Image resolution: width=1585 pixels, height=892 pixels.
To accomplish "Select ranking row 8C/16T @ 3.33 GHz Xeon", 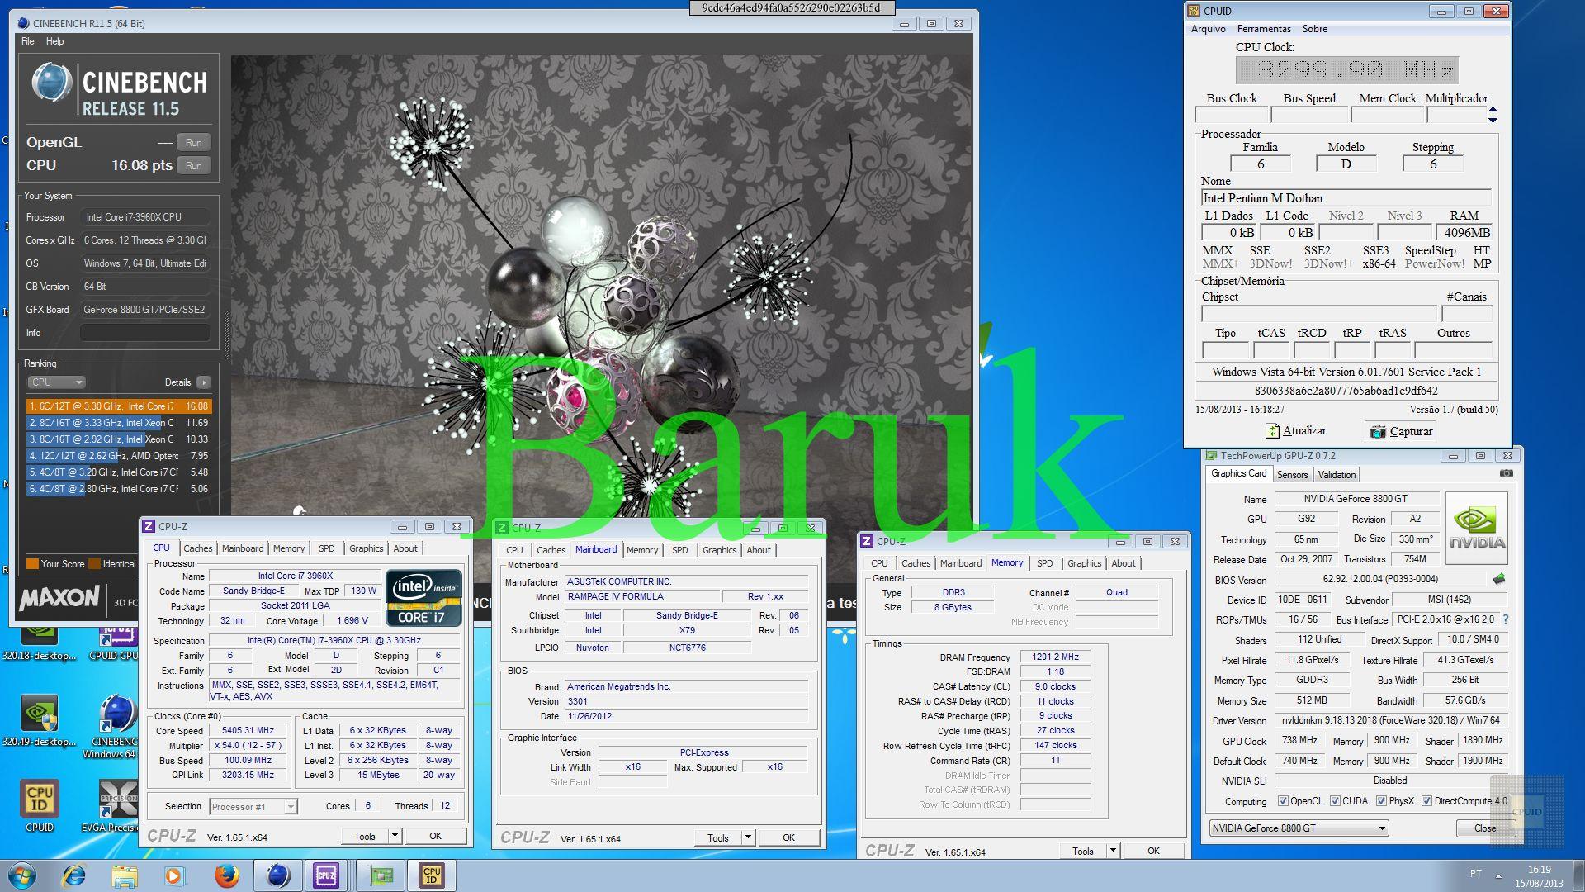I will (x=119, y=423).
